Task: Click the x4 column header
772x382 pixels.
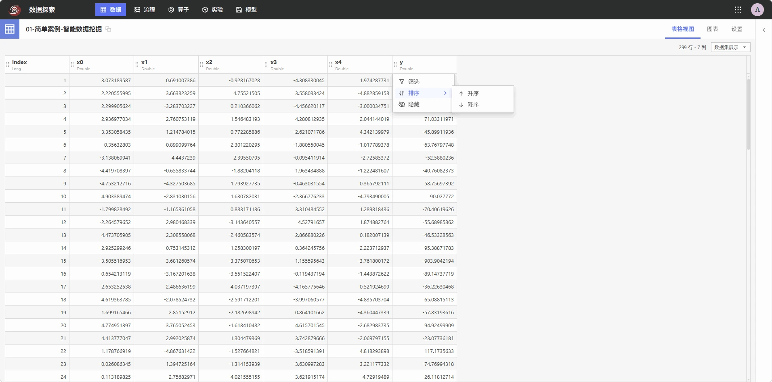Action: tap(360, 64)
